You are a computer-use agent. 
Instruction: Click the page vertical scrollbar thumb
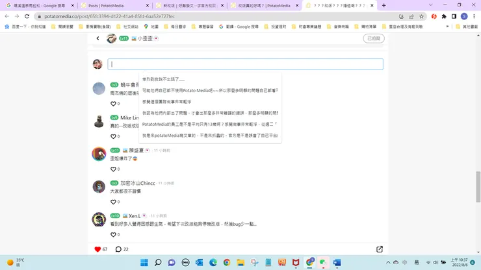pyautogui.click(x=478, y=187)
